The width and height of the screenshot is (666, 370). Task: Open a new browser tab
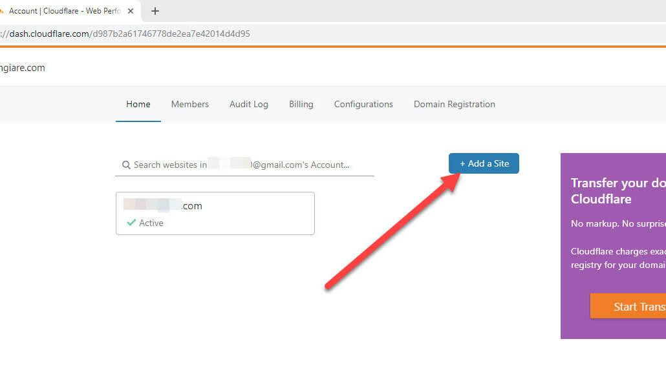[x=155, y=11]
